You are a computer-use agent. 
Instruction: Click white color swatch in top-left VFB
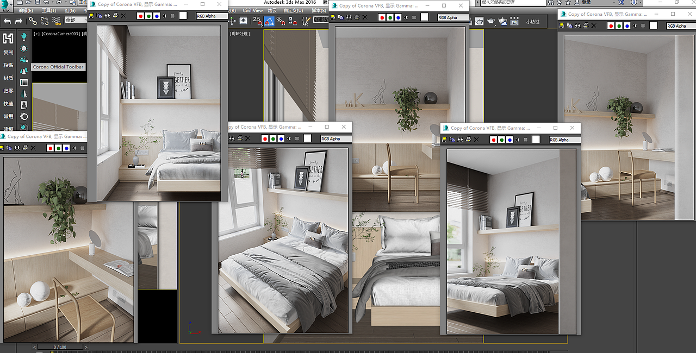coord(183,16)
